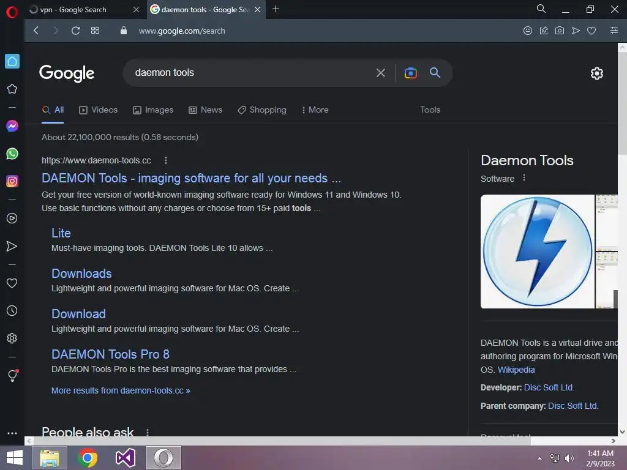Open options dots beside Software label
The height and width of the screenshot is (470, 627).
(x=524, y=178)
